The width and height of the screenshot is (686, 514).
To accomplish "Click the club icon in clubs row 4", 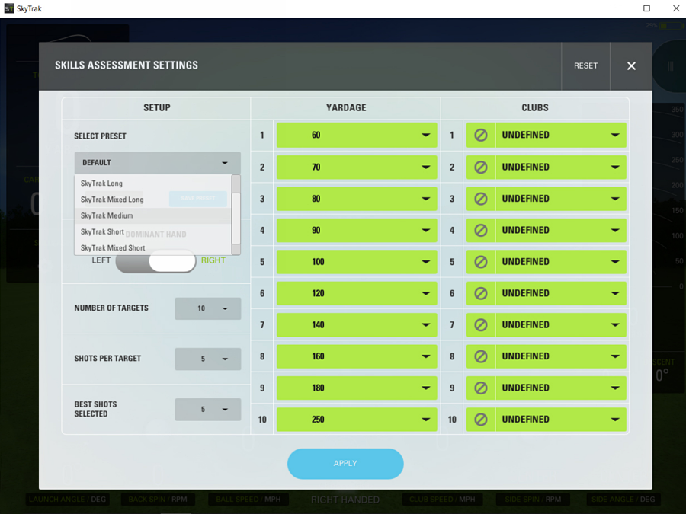I will pyautogui.click(x=480, y=230).
